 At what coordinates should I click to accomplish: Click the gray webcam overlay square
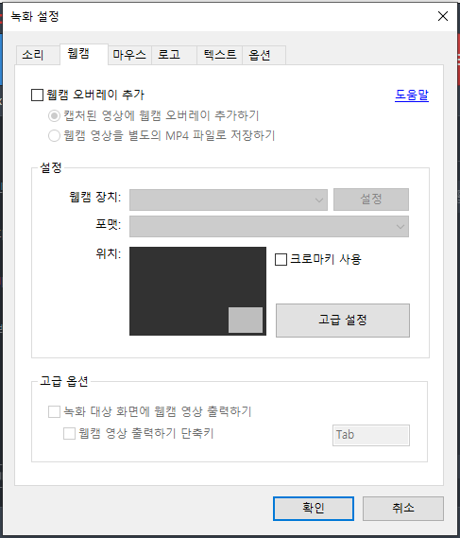pos(246,320)
